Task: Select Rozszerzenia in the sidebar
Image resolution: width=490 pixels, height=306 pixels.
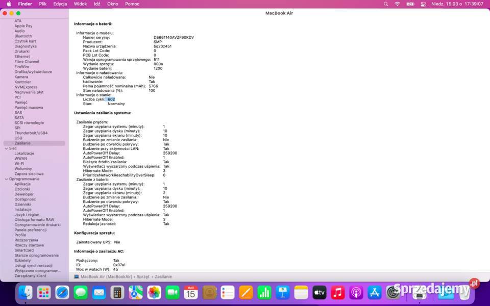Action: (x=26, y=240)
